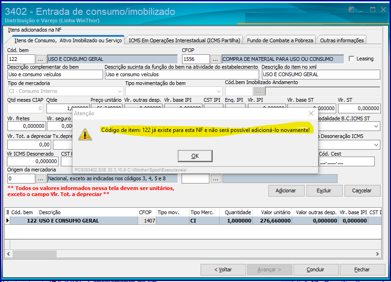Click the Descrição do item no xml field
The height and width of the screenshot is (282, 391).
point(321,75)
